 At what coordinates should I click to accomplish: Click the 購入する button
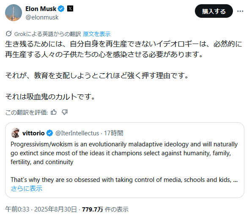point(214,11)
